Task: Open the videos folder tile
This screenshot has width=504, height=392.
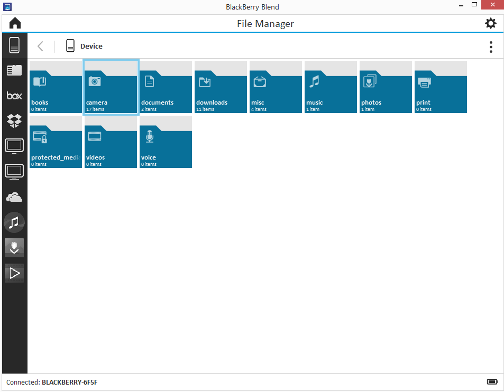Action: coord(111,142)
